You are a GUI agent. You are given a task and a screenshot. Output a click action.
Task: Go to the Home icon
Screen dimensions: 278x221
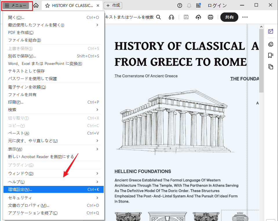[x=36, y=6]
